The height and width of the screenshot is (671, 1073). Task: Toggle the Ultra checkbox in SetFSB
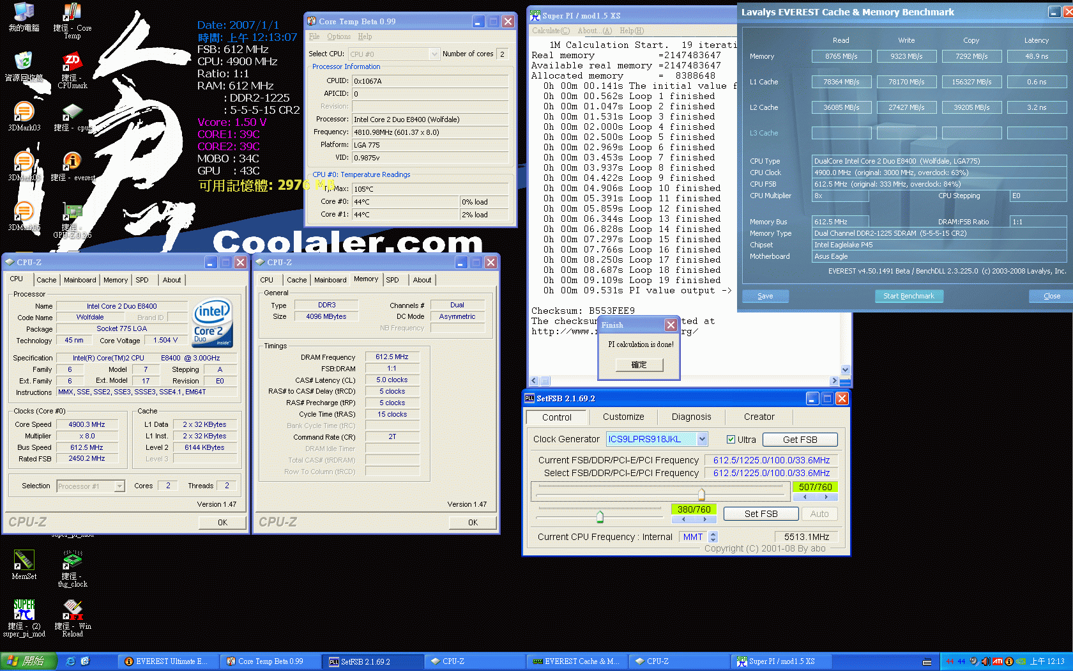pos(731,440)
